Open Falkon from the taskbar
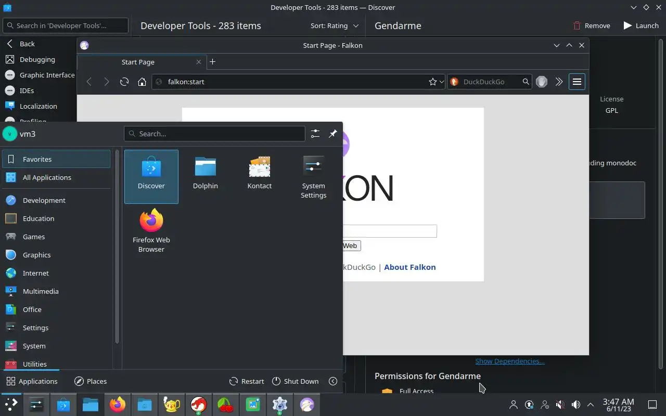Image resolution: width=666 pixels, height=416 pixels. (x=307, y=404)
